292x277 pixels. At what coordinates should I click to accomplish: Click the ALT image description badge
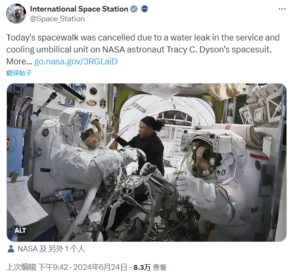pyautogui.click(x=20, y=231)
